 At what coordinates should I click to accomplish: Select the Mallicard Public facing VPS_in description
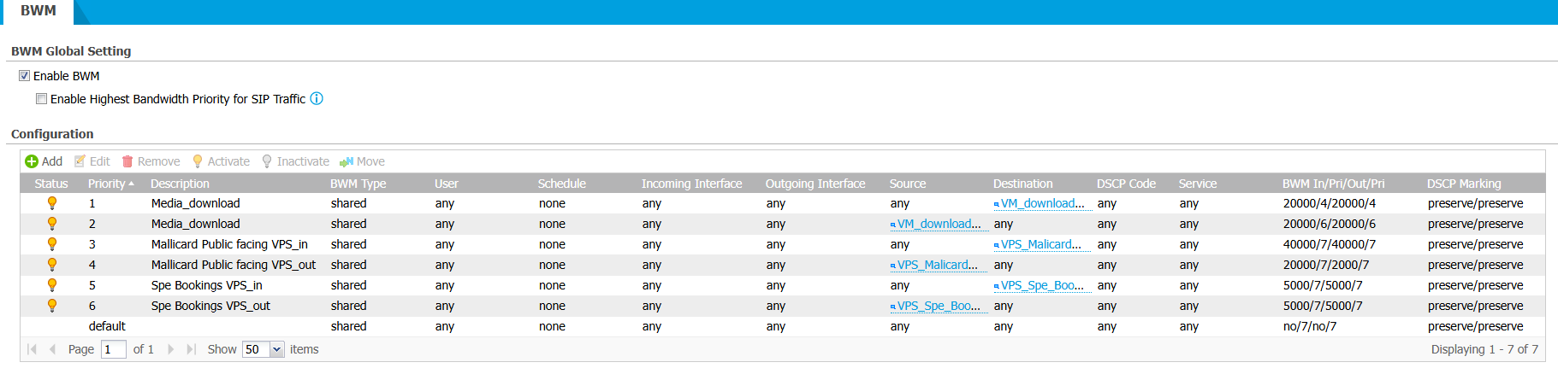coord(229,244)
